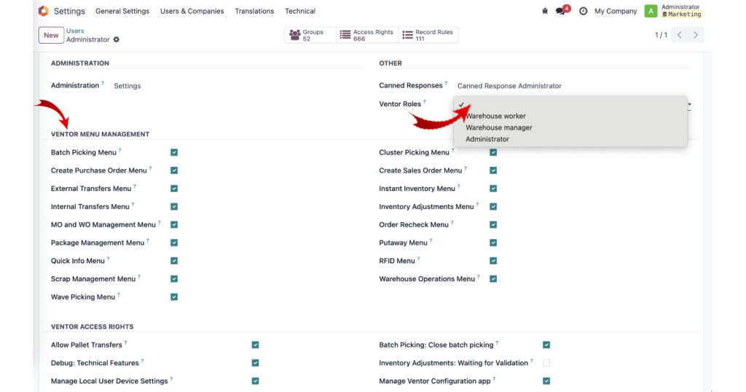
Task: Open the conversations chat icon
Action: (x=562, y=10)
